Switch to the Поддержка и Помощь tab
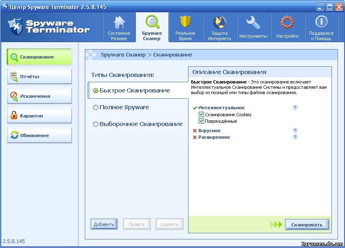345x248 pixels. click(321, 27)
